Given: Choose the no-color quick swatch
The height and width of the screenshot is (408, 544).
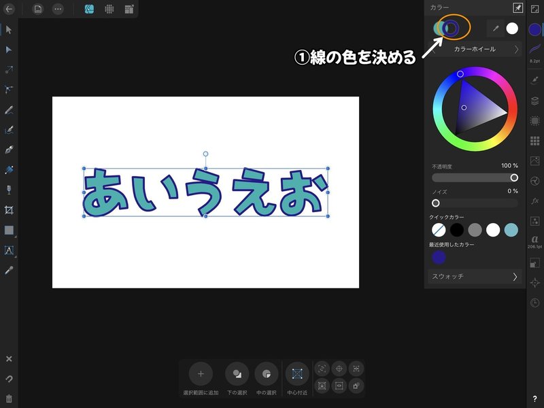Looking at the screenshot, I should tap(439, 230).
